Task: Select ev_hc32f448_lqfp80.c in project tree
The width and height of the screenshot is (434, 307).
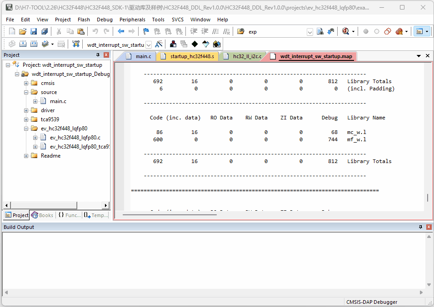Action: pos(75,138)
